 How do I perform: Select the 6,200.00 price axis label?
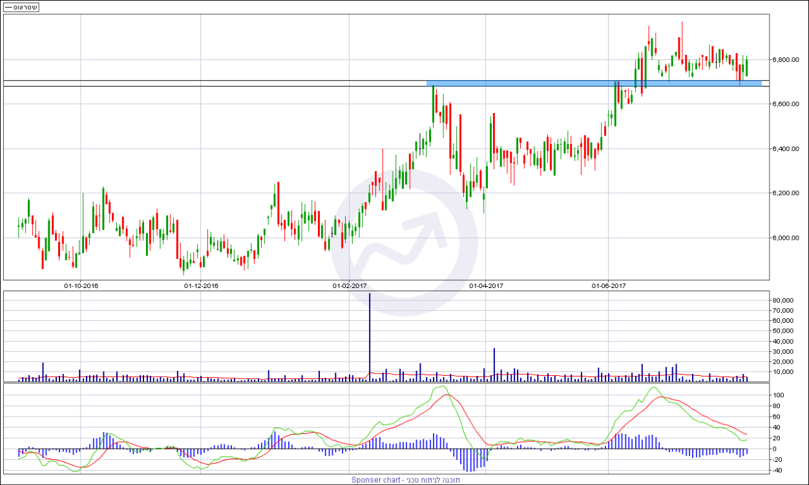point(786,193)
